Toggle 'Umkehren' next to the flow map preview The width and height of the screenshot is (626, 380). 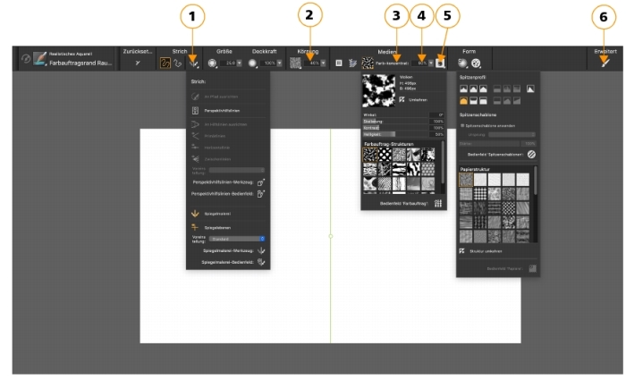click(x=402, y=99)
